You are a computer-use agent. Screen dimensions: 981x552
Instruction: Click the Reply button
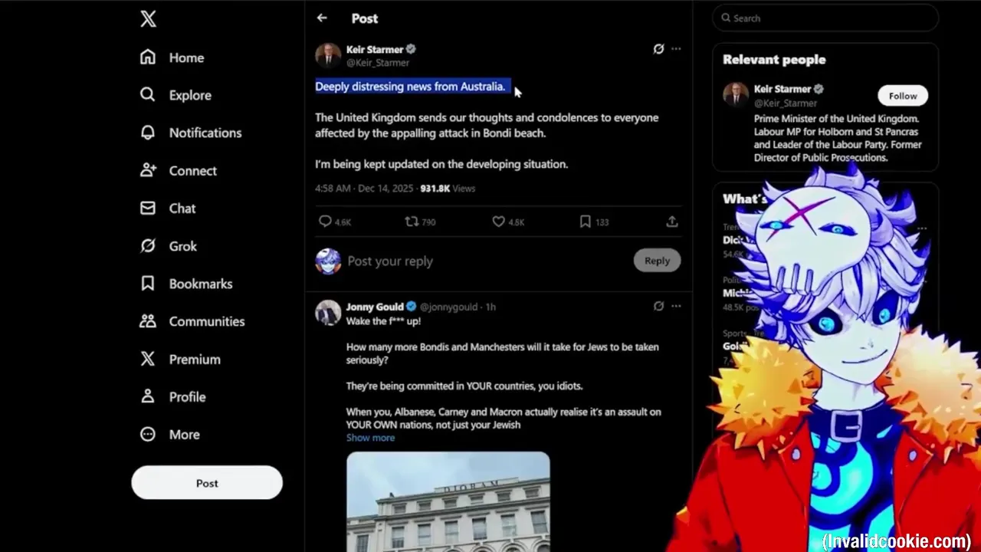[x=657, y=261]
